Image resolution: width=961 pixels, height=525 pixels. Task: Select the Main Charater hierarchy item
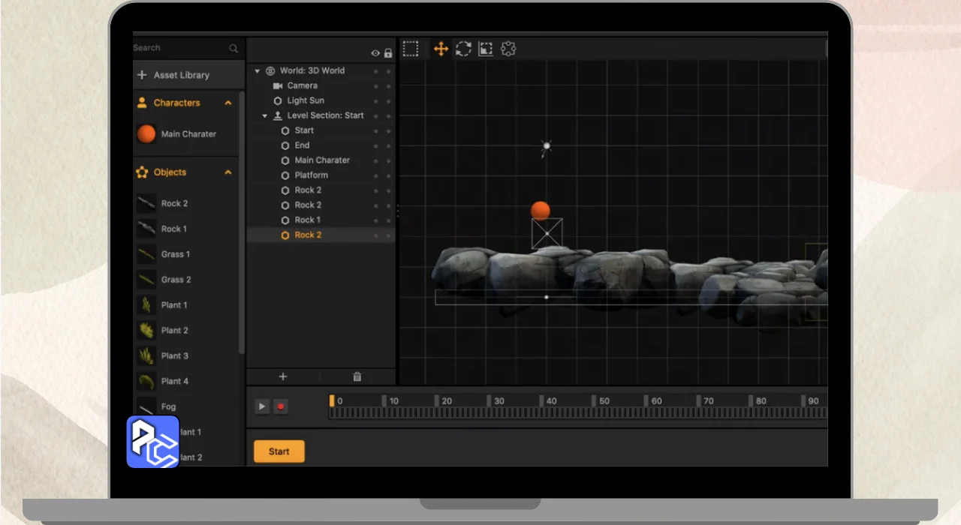point(321,160)
